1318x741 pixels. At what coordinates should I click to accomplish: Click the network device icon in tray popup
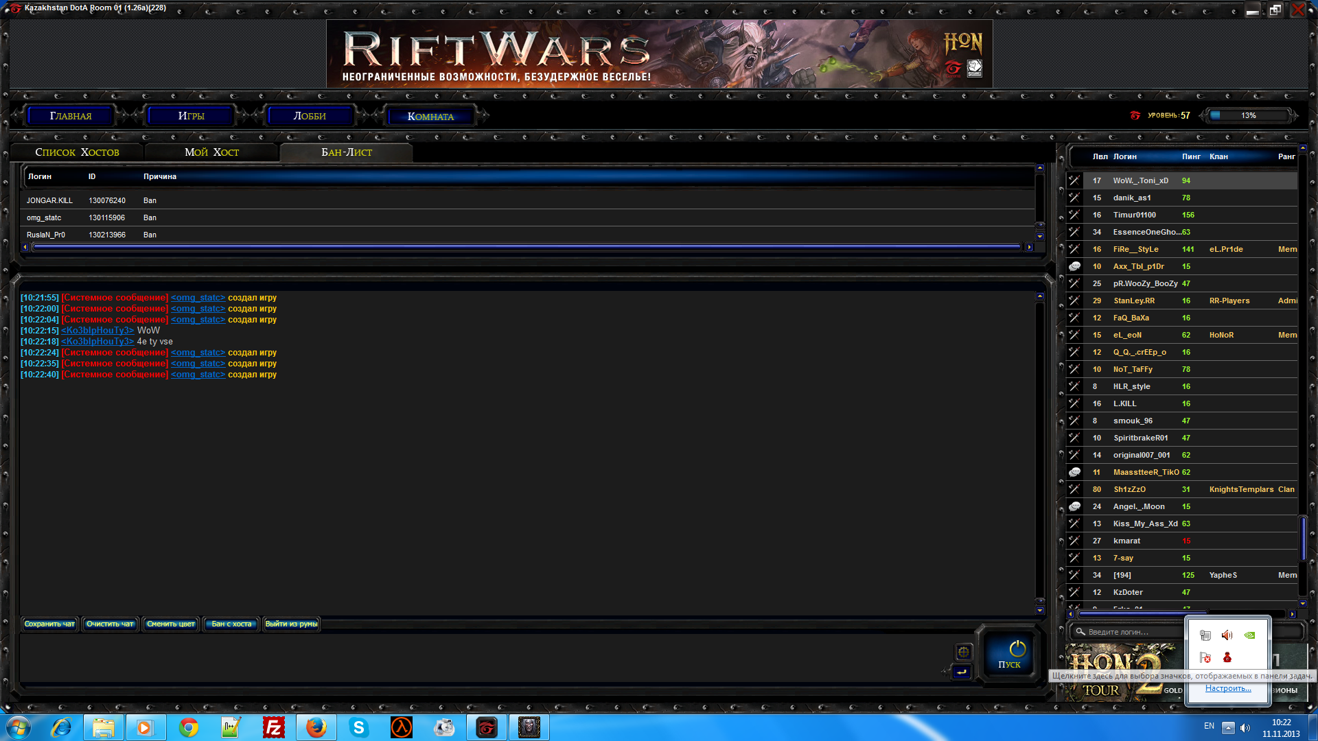tap(1205, 635)
